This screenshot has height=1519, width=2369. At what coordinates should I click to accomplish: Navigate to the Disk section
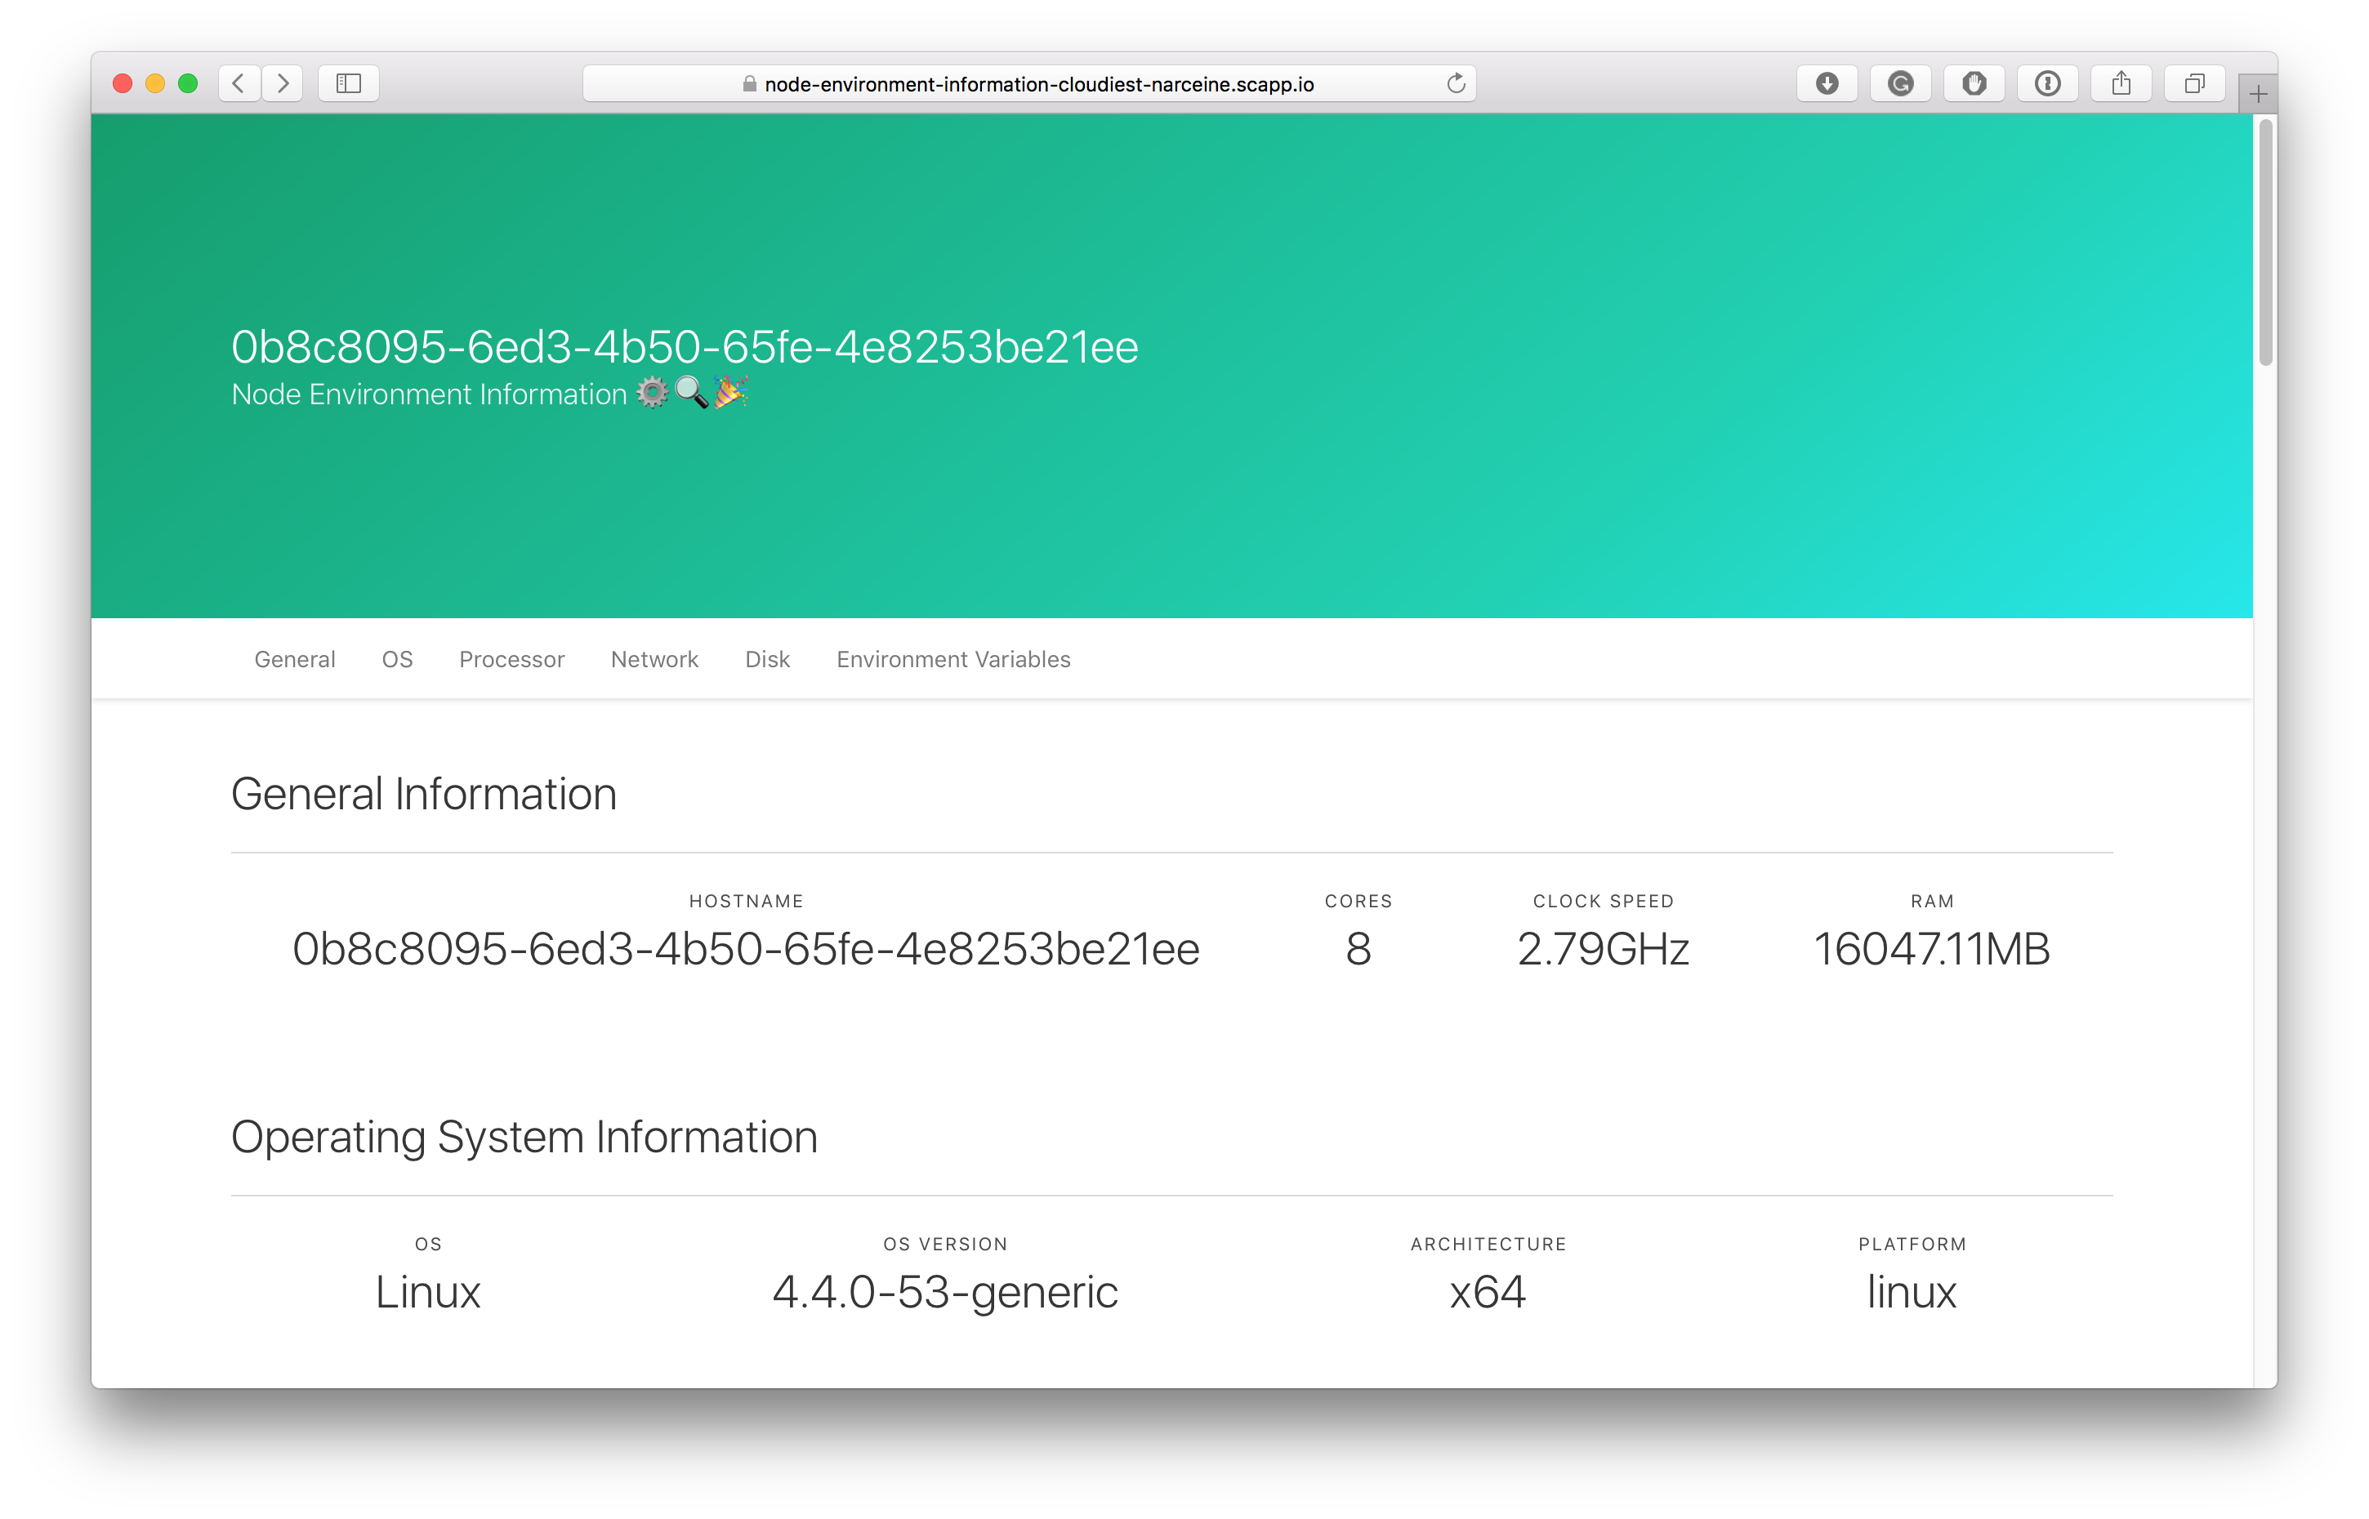pyautogui.click(x=766, y=659)
